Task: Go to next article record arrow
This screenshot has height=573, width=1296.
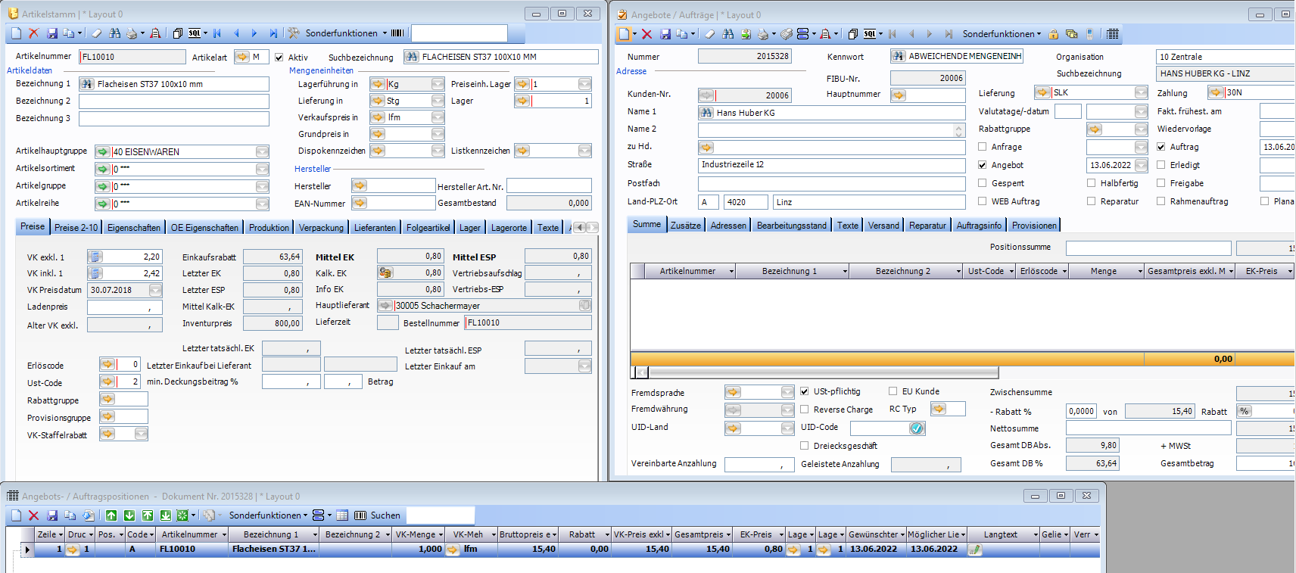Action: [x=254, y=33]
